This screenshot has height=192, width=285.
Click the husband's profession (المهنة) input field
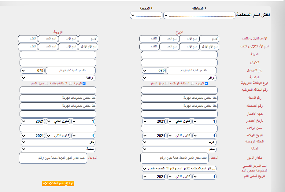[x=179, y=55]
